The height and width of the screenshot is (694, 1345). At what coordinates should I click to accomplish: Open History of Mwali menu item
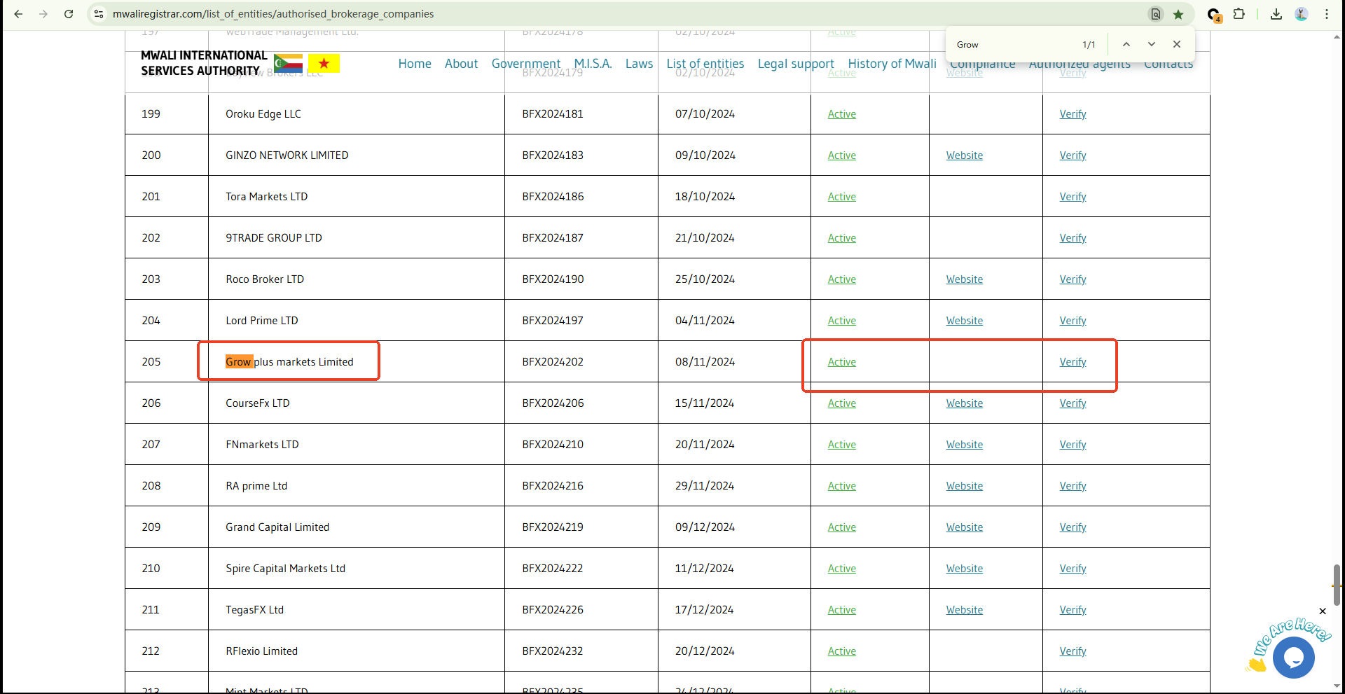[x=892, y=64]
